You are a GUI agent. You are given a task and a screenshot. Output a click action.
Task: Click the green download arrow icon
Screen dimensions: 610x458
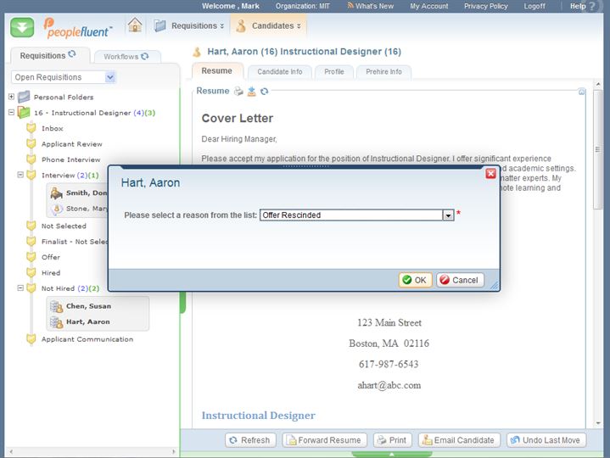coord(23,26)
